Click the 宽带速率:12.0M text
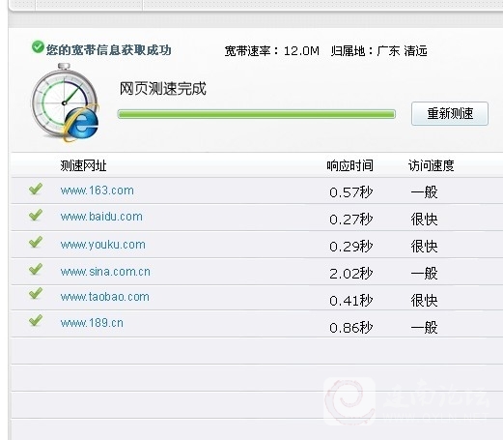The image size is (503, 440). [271, 51]
